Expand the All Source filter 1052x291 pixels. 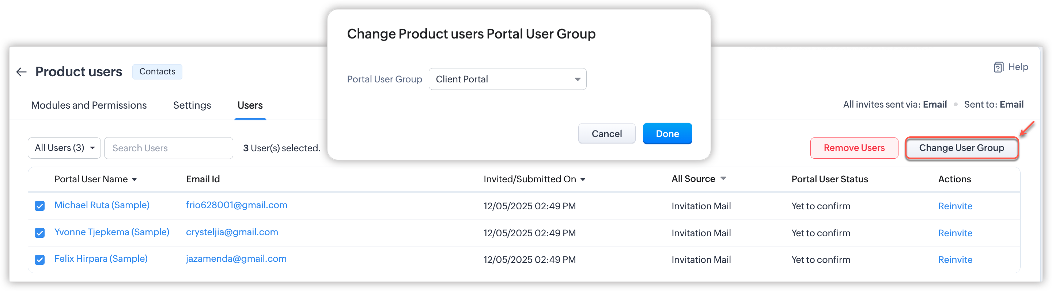723,179
